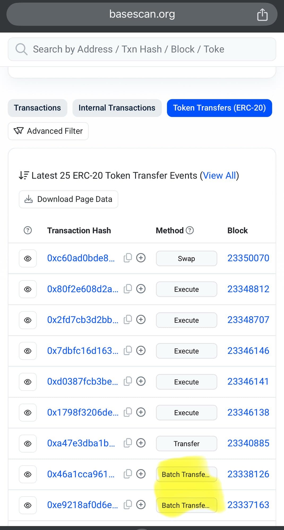Toggle eye preview for 0xd0387fcb3be
Image resolution: width=284 pixels, height=530 pixels.
tap(28, 382)
